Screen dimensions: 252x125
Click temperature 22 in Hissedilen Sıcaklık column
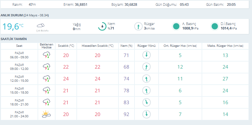98,67
